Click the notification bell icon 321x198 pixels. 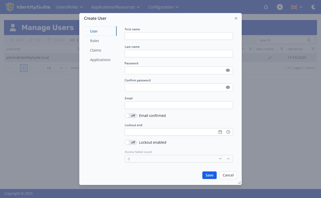266,7
